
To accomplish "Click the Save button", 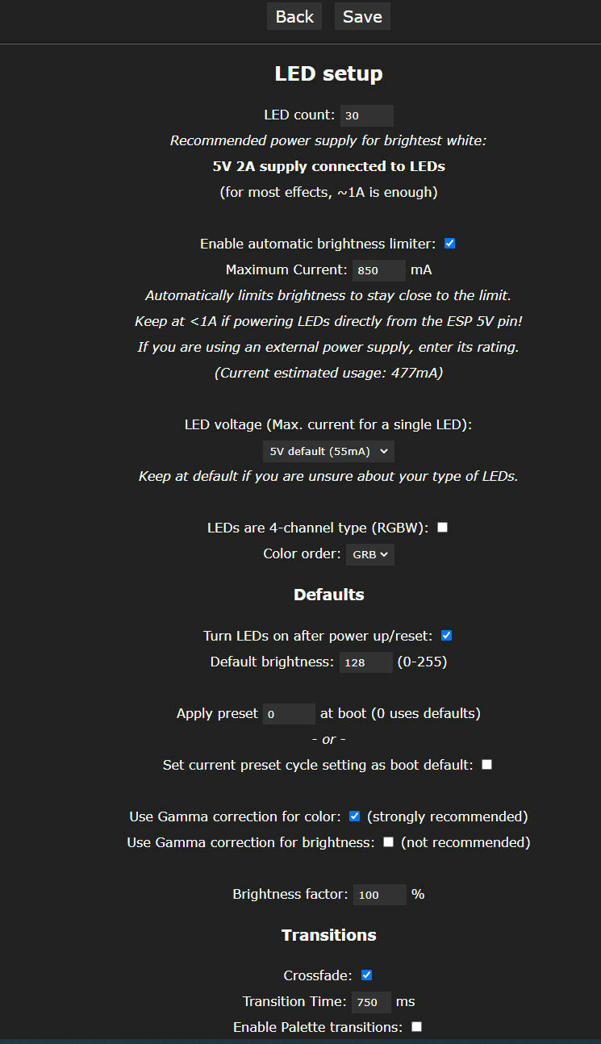I will 362,16.
